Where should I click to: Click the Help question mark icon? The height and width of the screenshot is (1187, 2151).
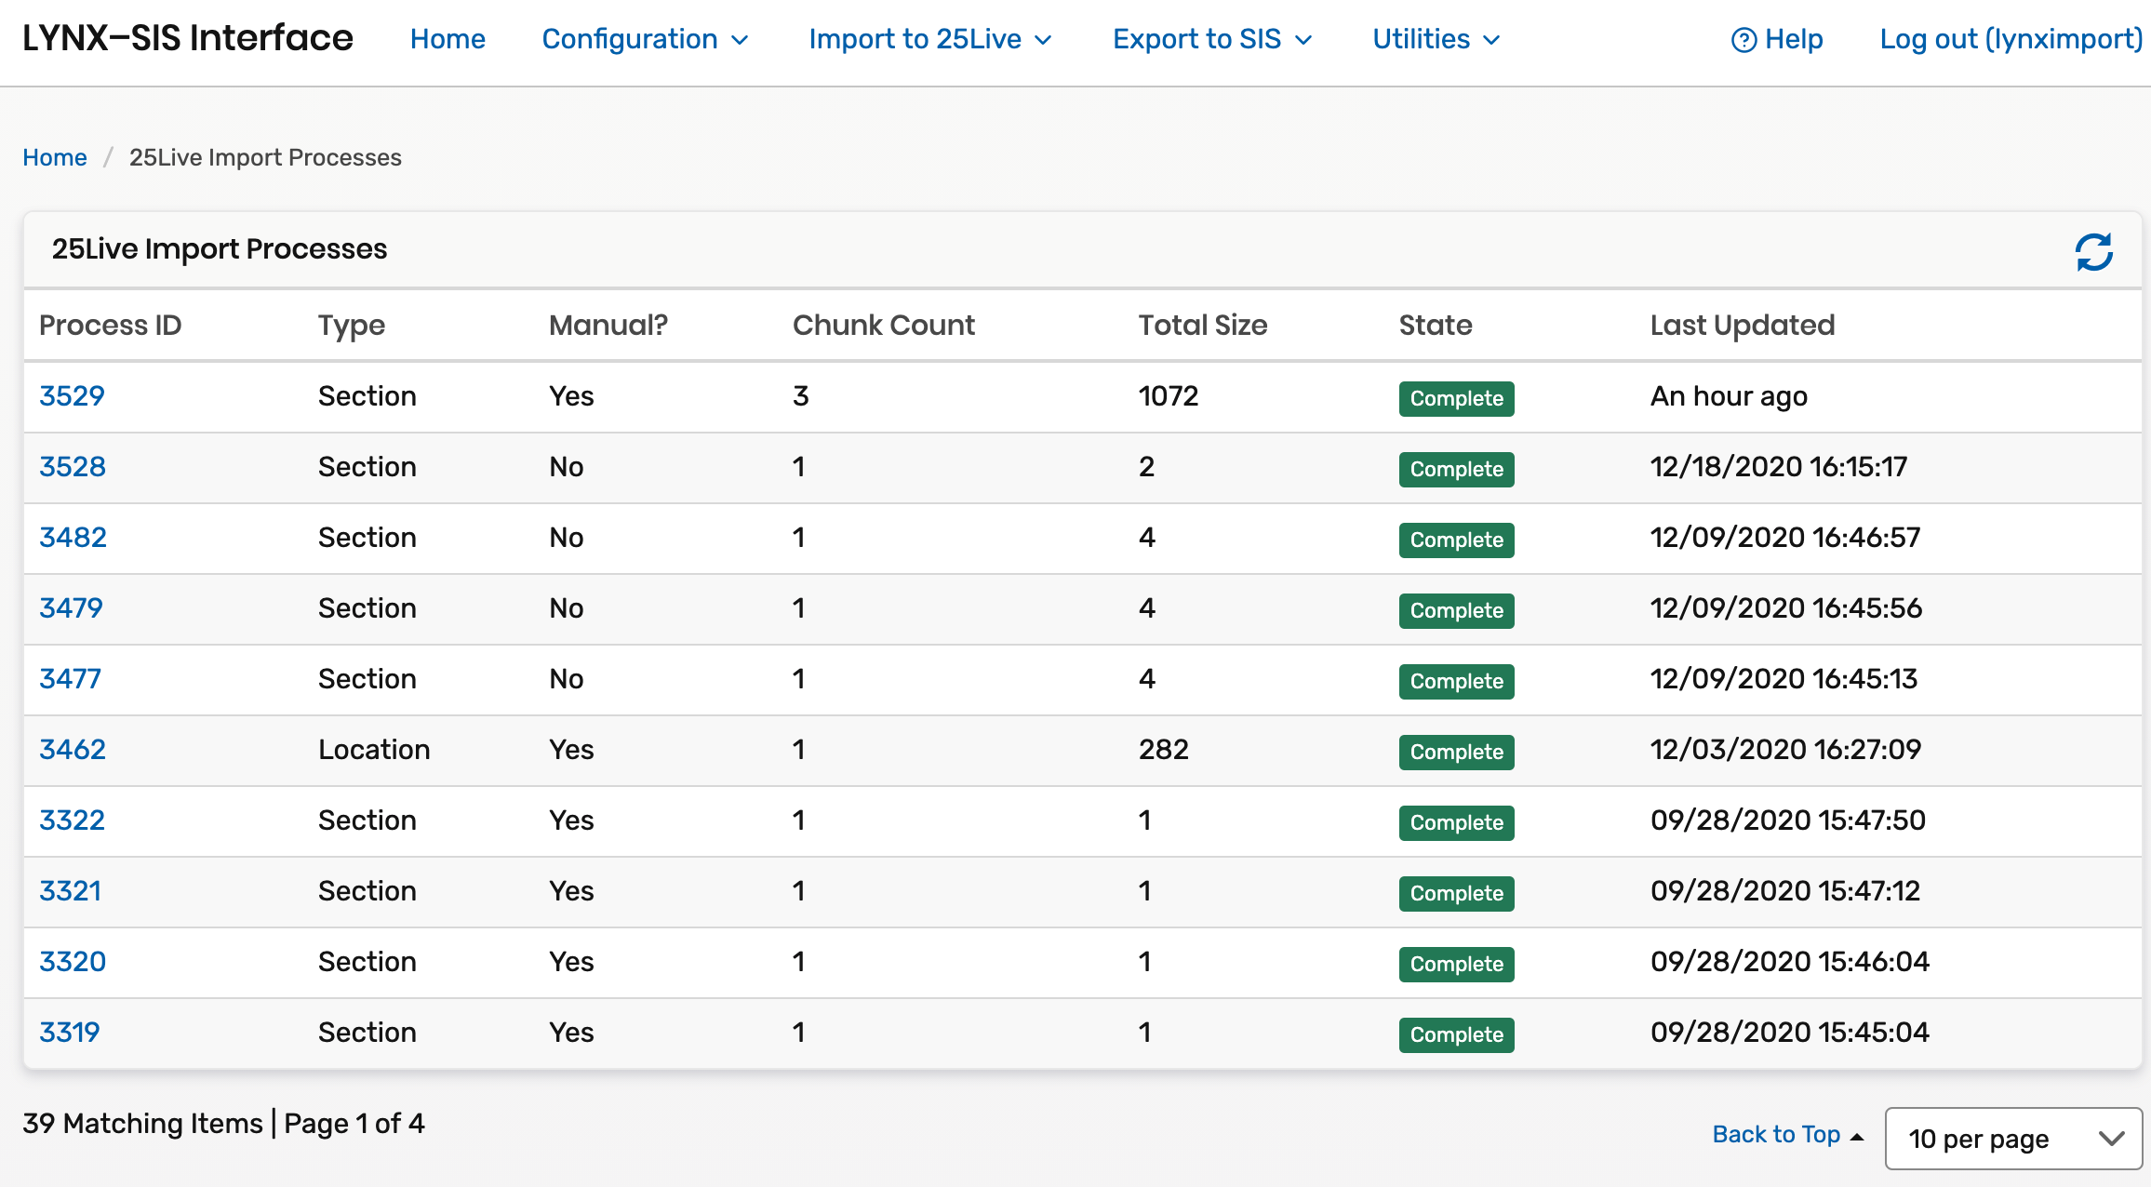tap(1743, 40)
